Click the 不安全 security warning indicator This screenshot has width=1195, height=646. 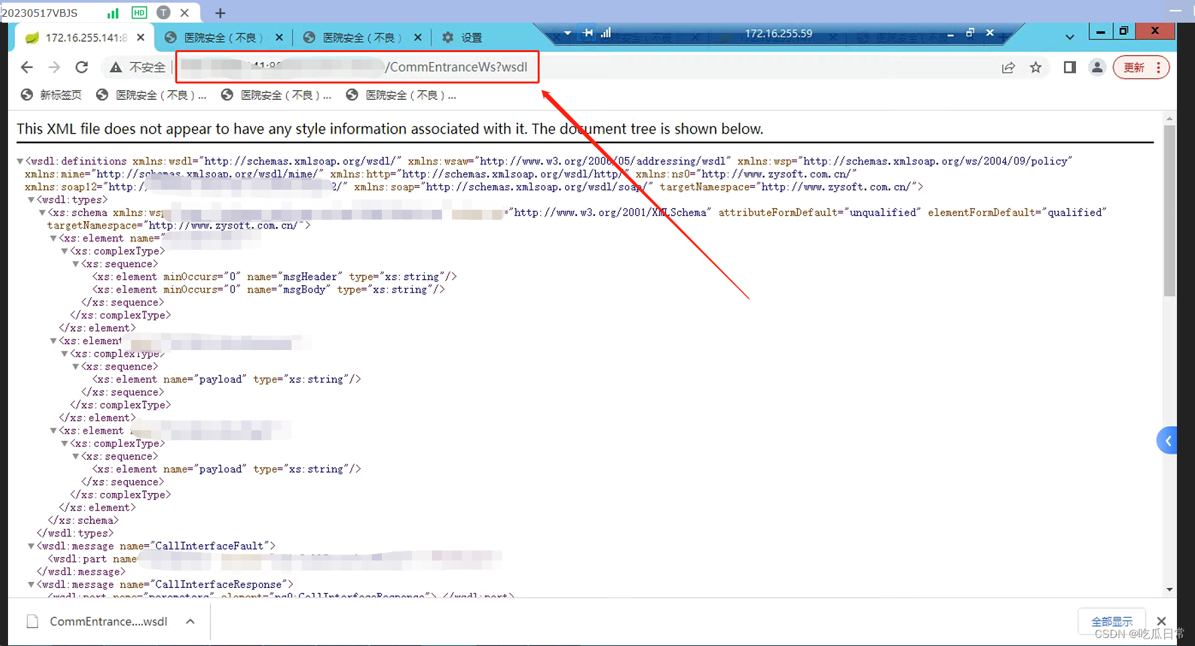tap(136, 67)
